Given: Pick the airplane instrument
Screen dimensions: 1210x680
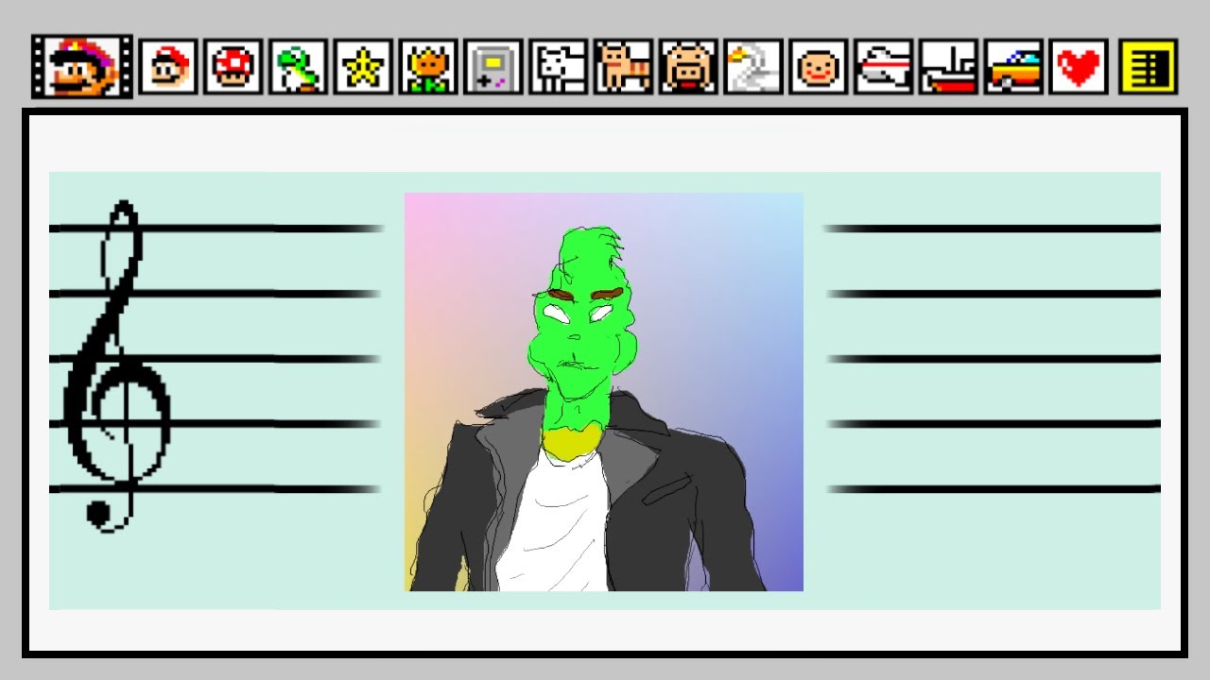Looking at the screenshot, I should coord(884,67).
